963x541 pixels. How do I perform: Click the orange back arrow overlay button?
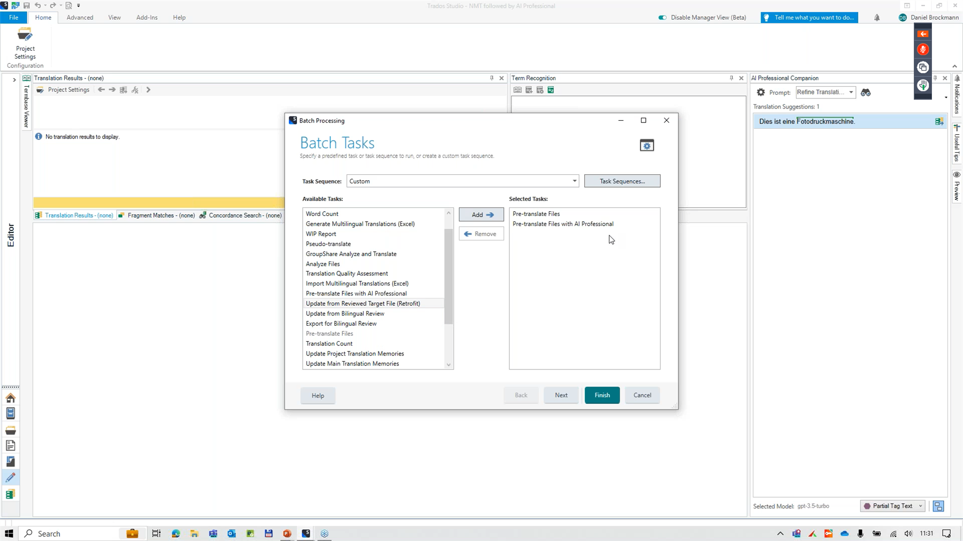(x=923, y=34)
